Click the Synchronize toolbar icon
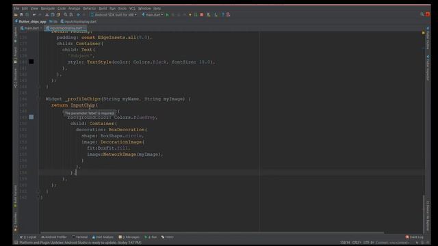438x246 pixels. pyautogui.click(x=27, y=15)
